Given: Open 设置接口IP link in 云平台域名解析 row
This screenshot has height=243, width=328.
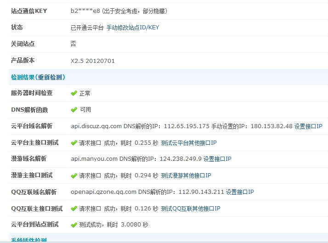Looking at the screenshot, I should [308, 126].
